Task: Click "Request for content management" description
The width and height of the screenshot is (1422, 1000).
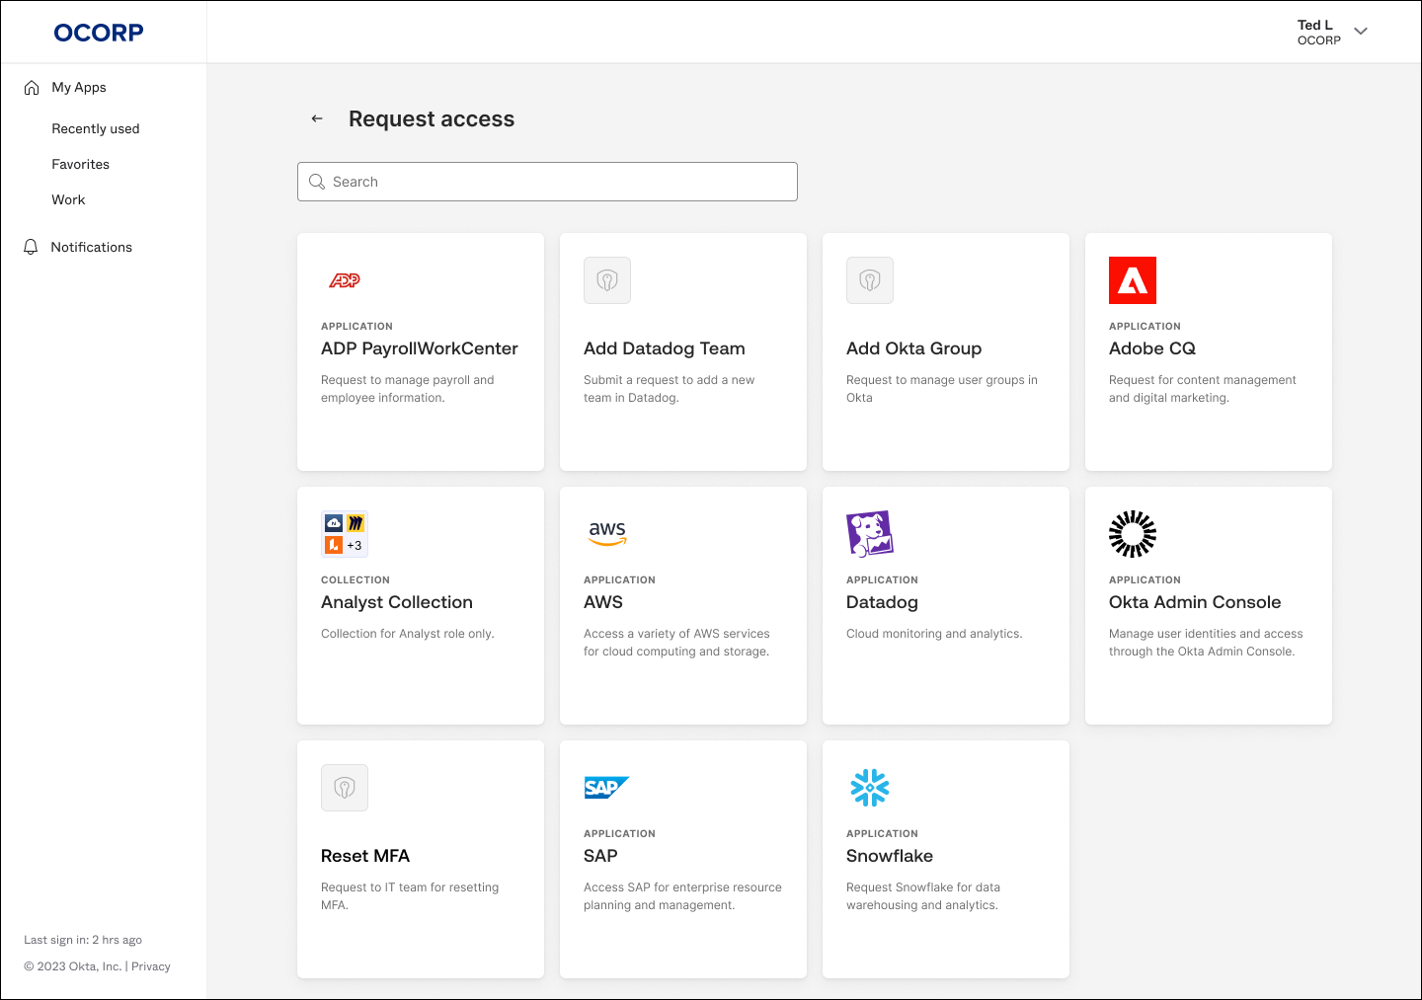Action: (1203, 389)
